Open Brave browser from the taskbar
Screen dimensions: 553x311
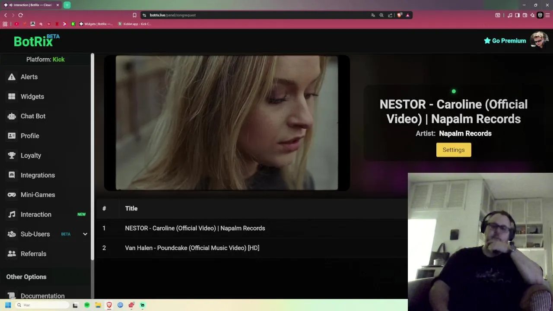tap(109, 305)
